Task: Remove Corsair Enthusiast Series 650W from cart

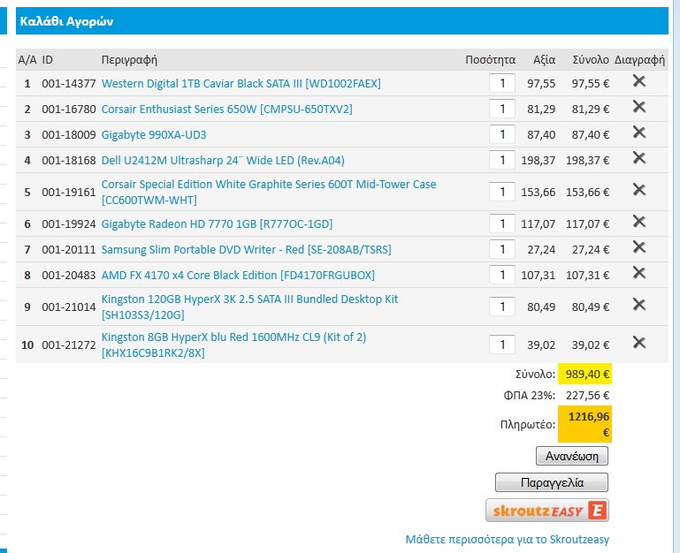Action: tap(639, 107)
